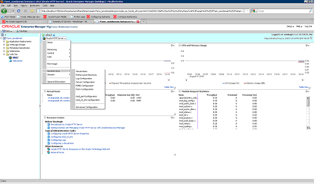315x184 pixels.
Task: Open the Oracle HTTP Server dropdown menu
Action: click(54, 38)
